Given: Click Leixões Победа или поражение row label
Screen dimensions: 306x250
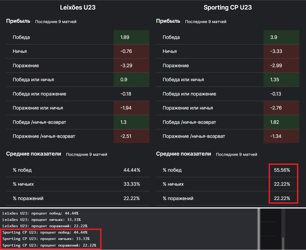Looking at the screenshot, I should coord(39,94).
